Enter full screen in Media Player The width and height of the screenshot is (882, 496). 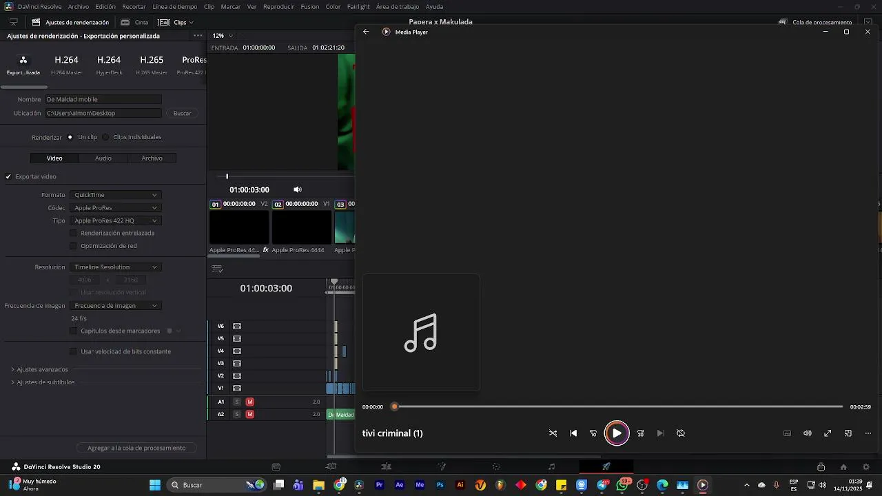tap(828, 433)
